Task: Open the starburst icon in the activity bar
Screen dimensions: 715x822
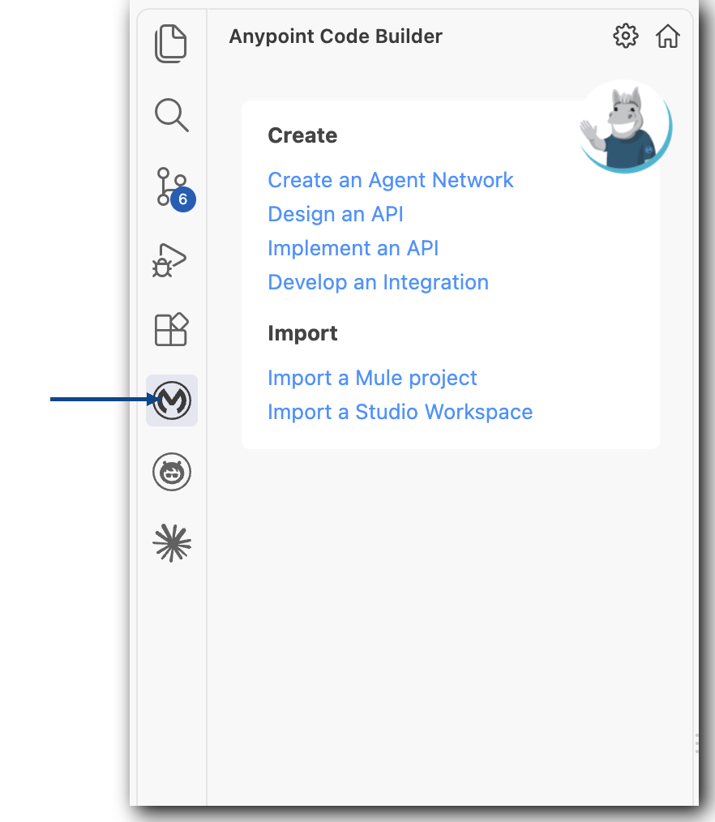Action: coord(172,543)
